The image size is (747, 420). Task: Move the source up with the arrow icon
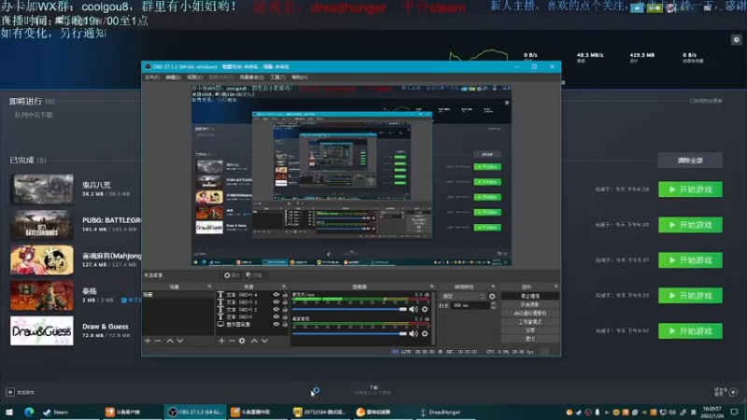[x=254, y=341]
